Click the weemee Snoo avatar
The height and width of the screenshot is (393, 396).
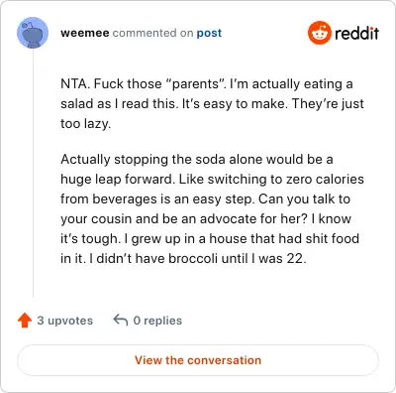[33, 33]
